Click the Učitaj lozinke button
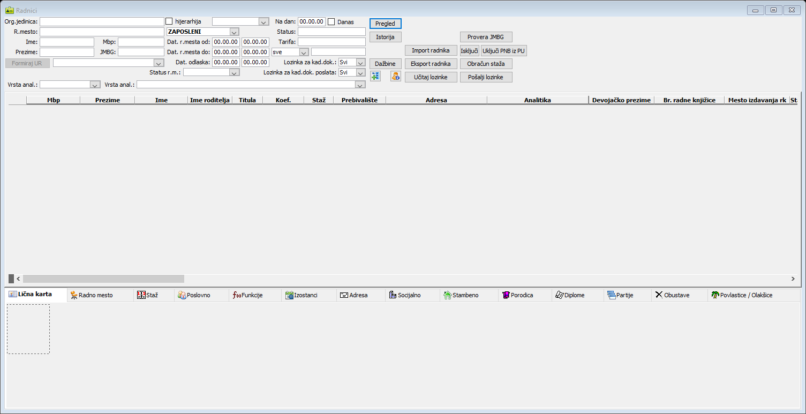Image resolution: width=806 pixels, height=414 pixels. [431, 77]
